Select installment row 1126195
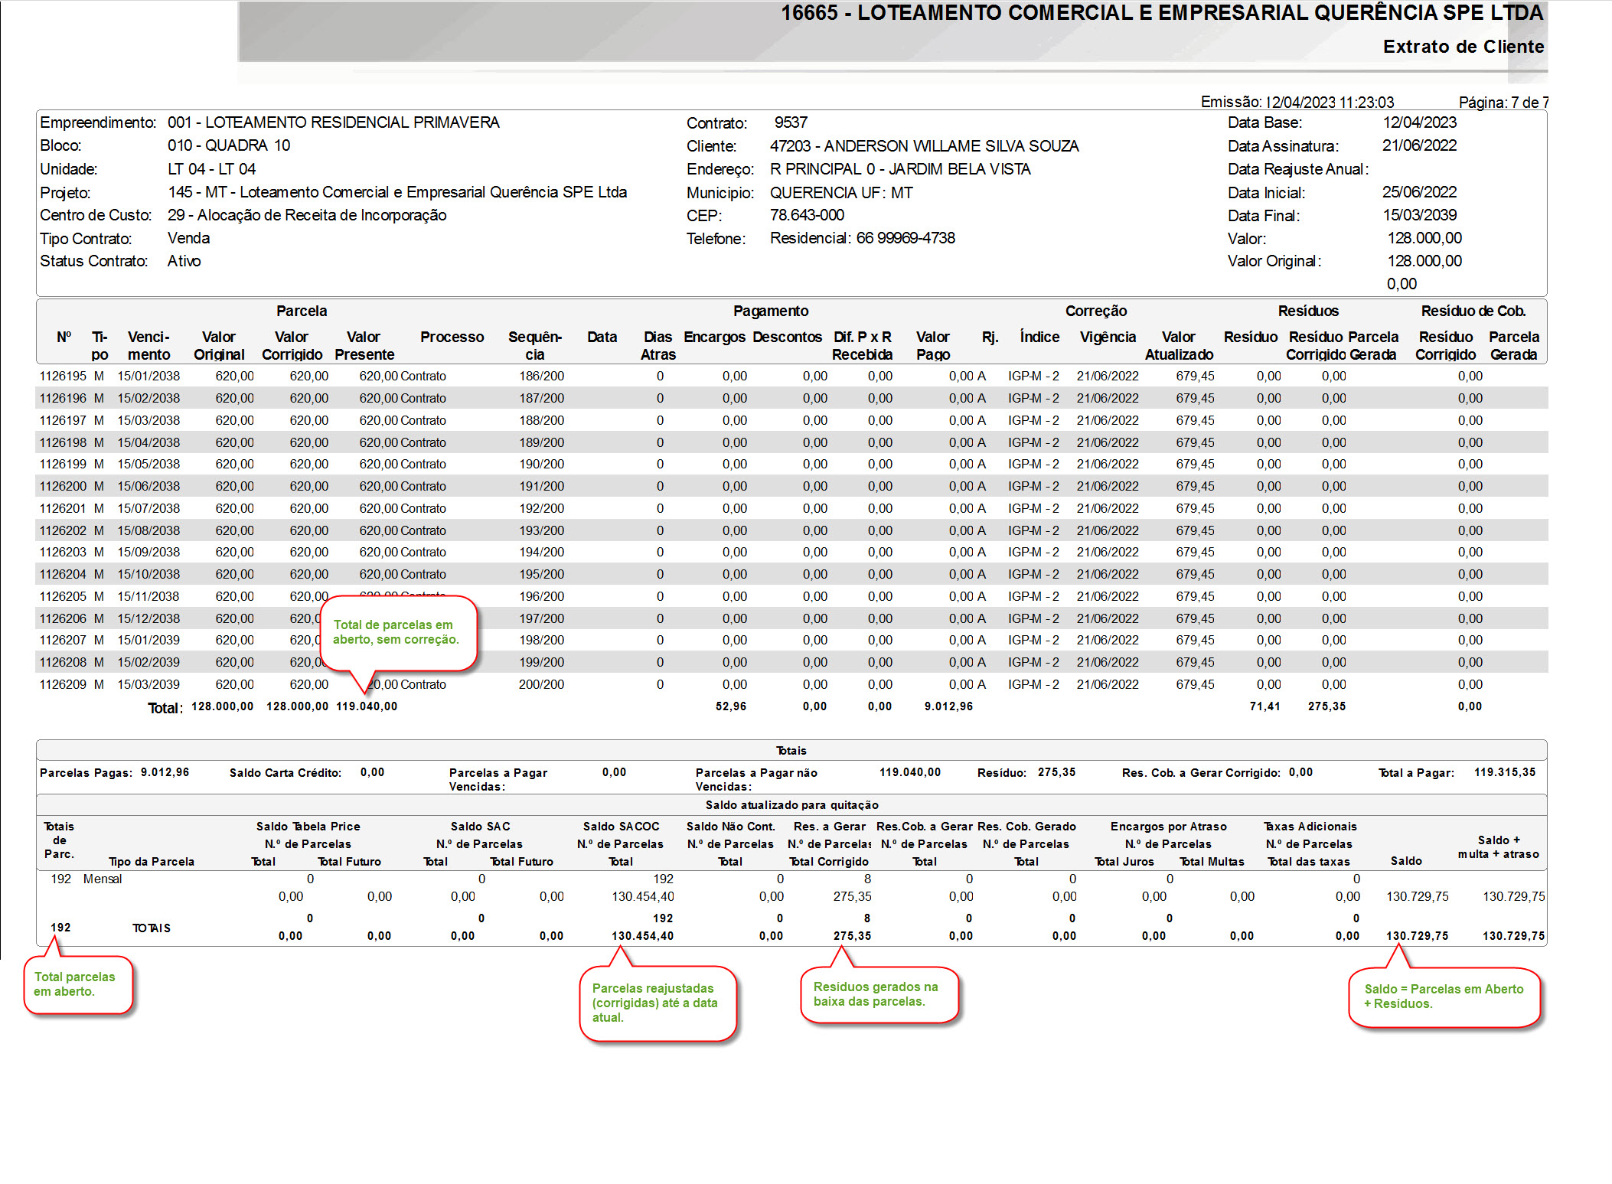 63,376
